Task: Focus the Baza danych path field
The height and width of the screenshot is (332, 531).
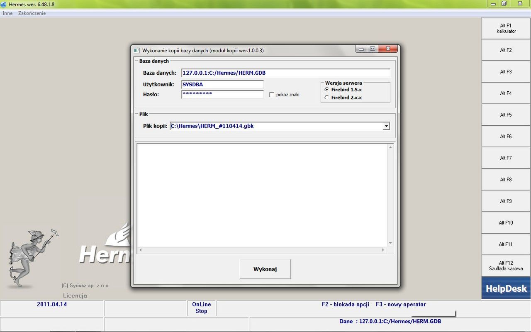Action: [286, 73]
